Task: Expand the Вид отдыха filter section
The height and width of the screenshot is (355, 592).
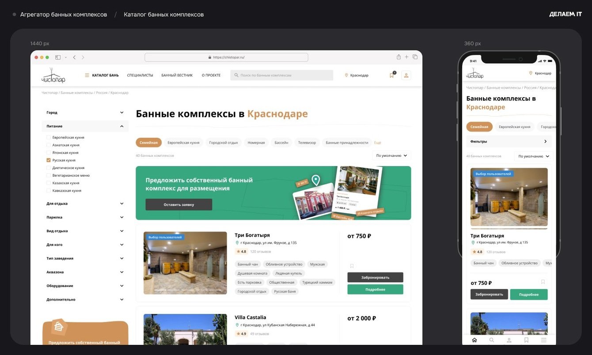Action: click(85, 231)
